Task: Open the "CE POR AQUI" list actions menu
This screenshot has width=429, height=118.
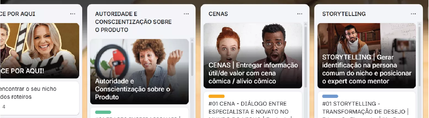Action: coord(73,14)
